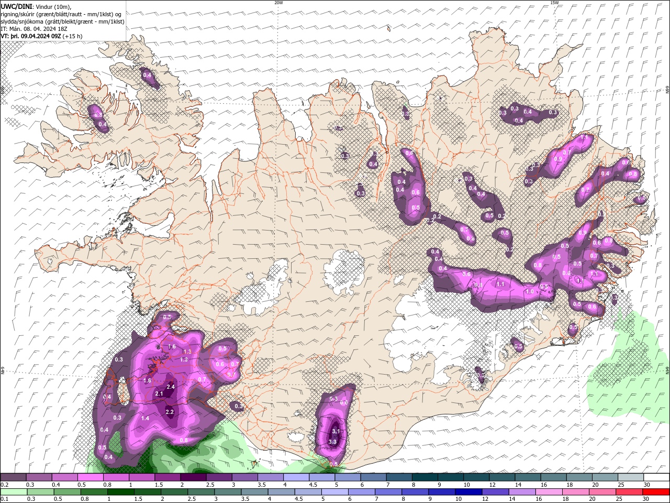Select the dark teal swatch labeled 8, upper legend row
This screenshot has height=503, width=670.
pyautogui.click(x=425, y=477)
